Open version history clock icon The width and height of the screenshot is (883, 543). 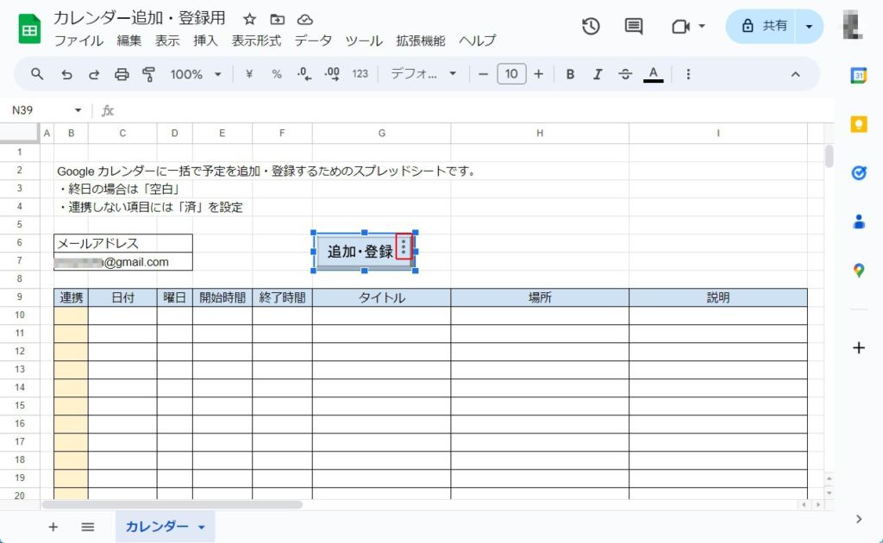tap(591, 26)
